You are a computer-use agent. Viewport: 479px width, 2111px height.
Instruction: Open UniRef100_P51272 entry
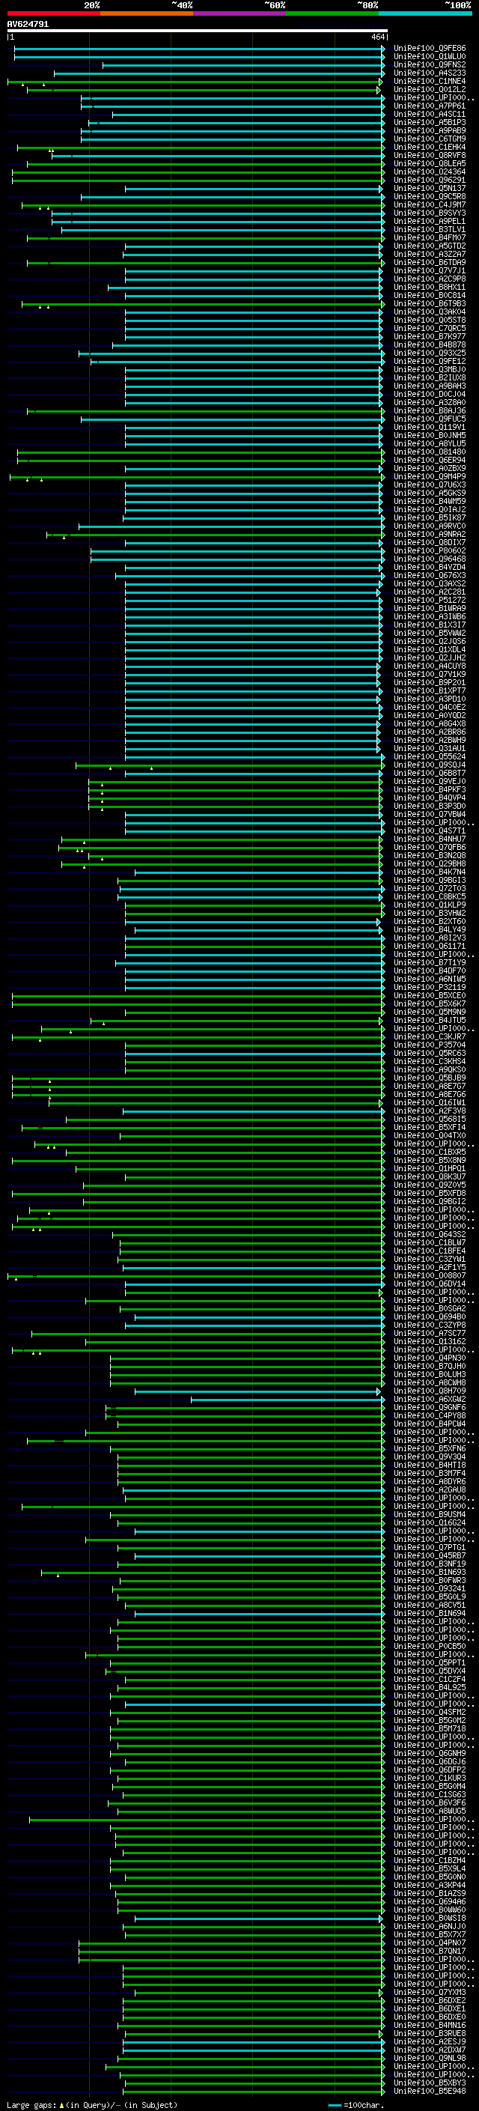tap(429, 600)
